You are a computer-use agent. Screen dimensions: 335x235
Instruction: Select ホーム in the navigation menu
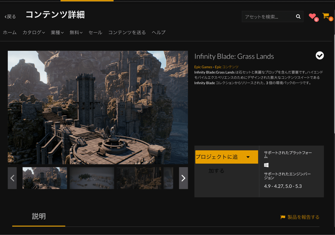pyautogui.click(x=9, y=32)
